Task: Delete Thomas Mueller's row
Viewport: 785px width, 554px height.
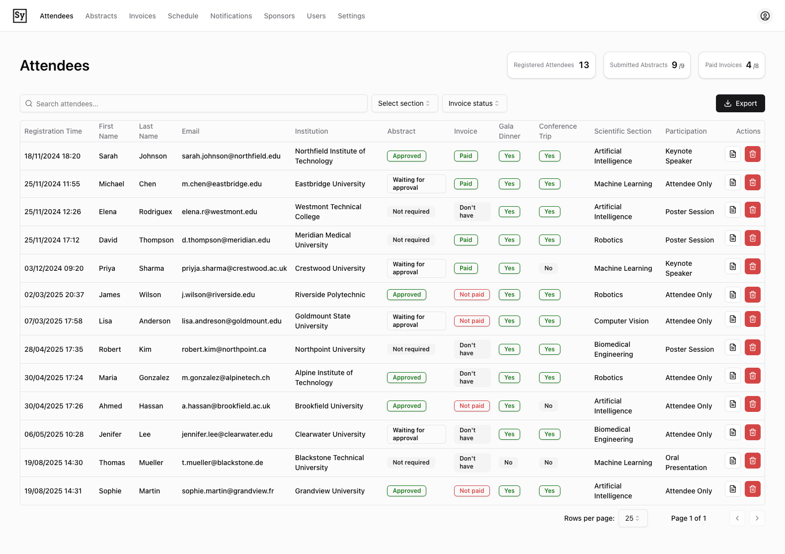Action: (752, 461)
